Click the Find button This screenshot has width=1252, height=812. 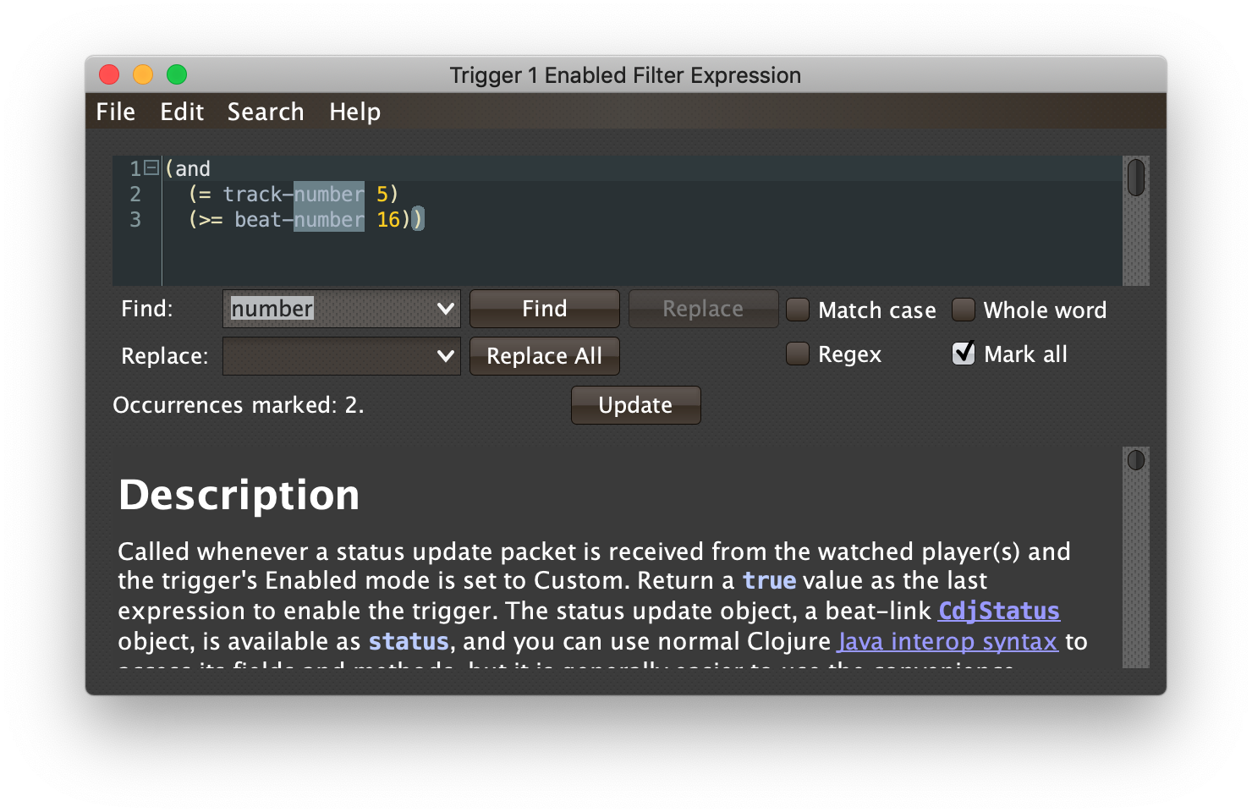(545, 309)
